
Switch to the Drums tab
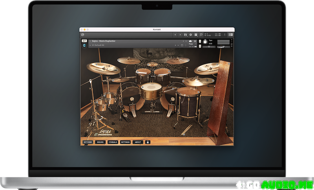[100, 142]
